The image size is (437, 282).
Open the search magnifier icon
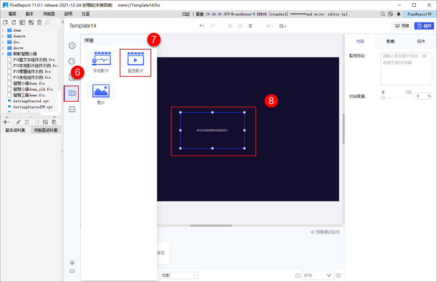click(x=383, y=14)
